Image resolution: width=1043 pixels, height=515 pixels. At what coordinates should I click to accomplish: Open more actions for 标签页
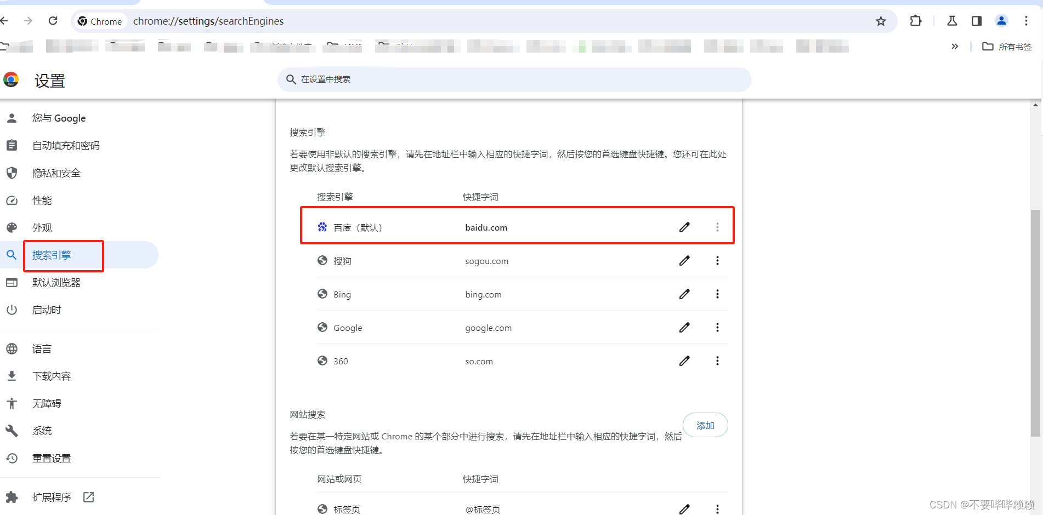point(717,509)
